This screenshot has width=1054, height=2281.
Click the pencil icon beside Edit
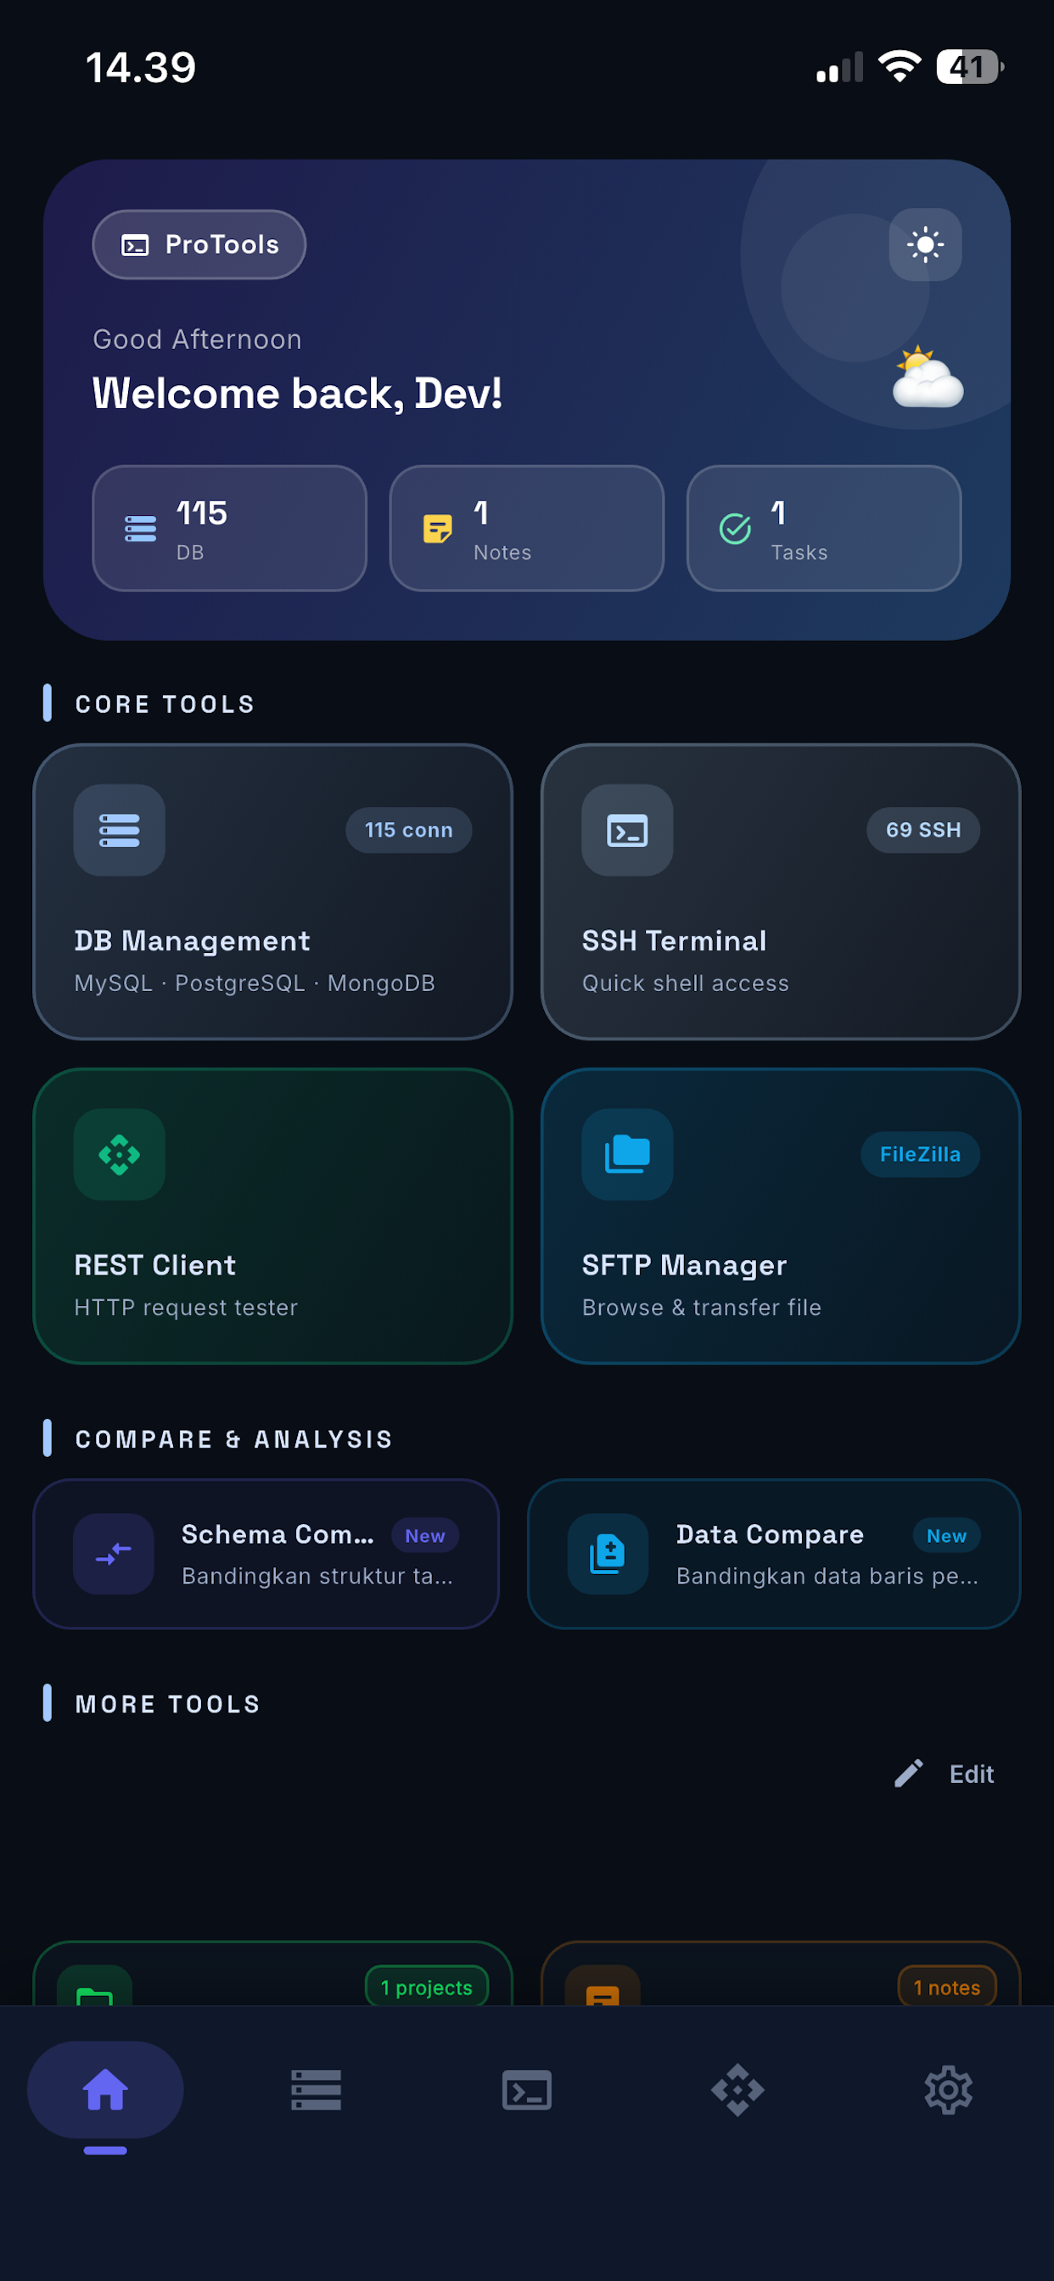(909, 1773)
